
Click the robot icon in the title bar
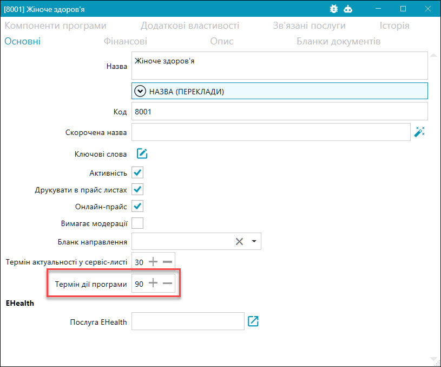(348, 9)
